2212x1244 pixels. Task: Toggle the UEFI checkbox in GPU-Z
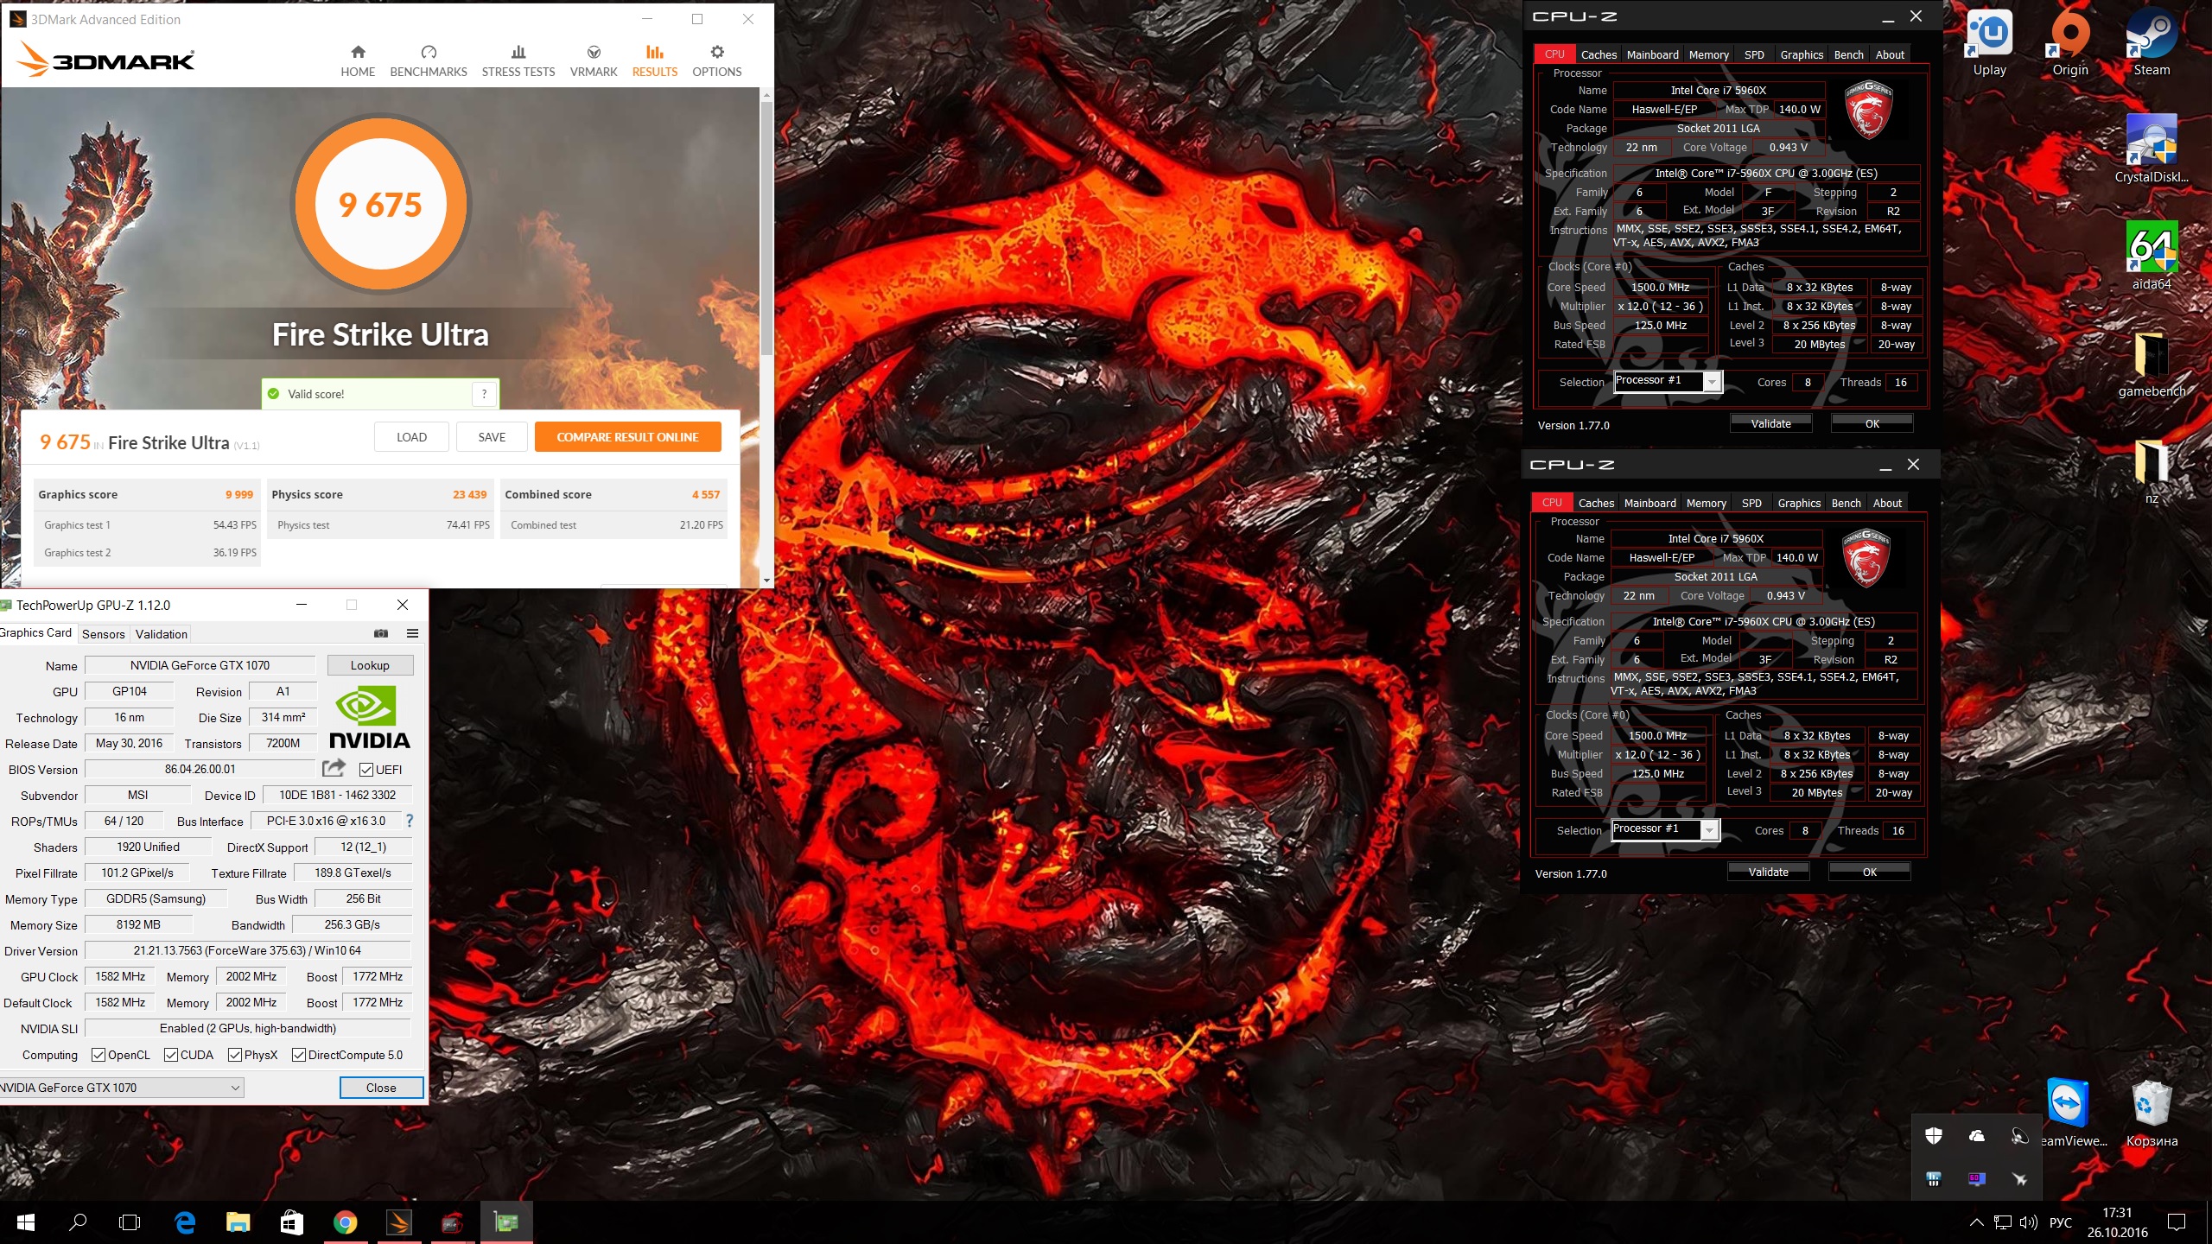click(366, 770)
